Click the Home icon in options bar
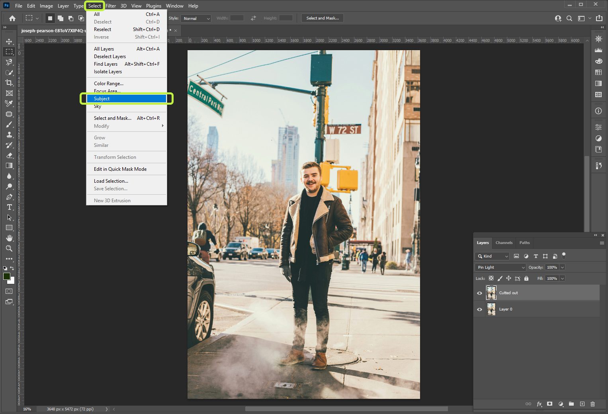The height and width of the screenshot is (414, 608). point(12,18)
